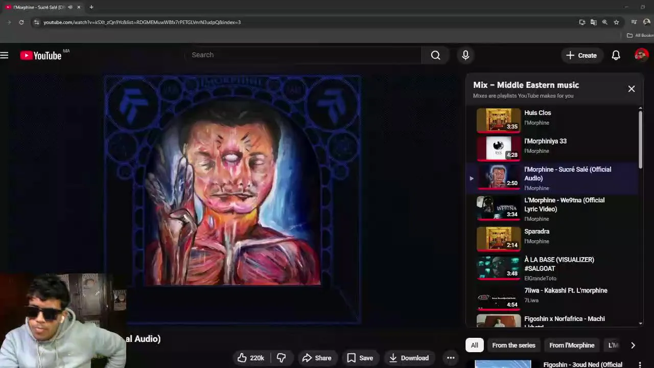This screenshot has width=654, height=368.
Task: Click the Mix – Middle Eastern music title
Action: pyautogui.click(x=526, y=85)
